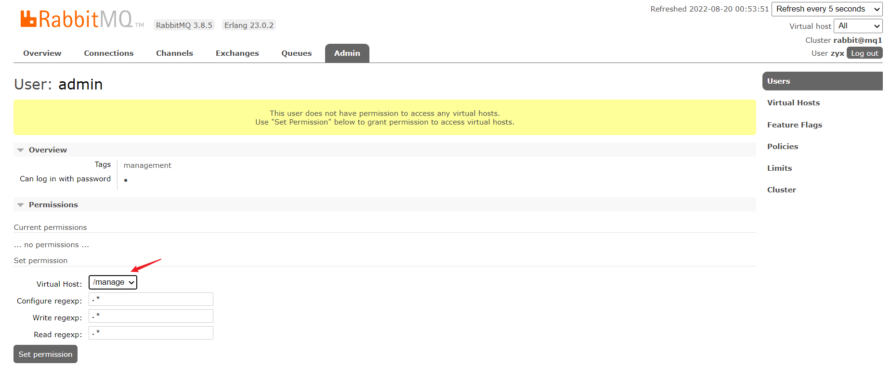Viewport: 891px width, 366px height.
Task: Open Cluster in the sidebar
Action: [782, 190]
